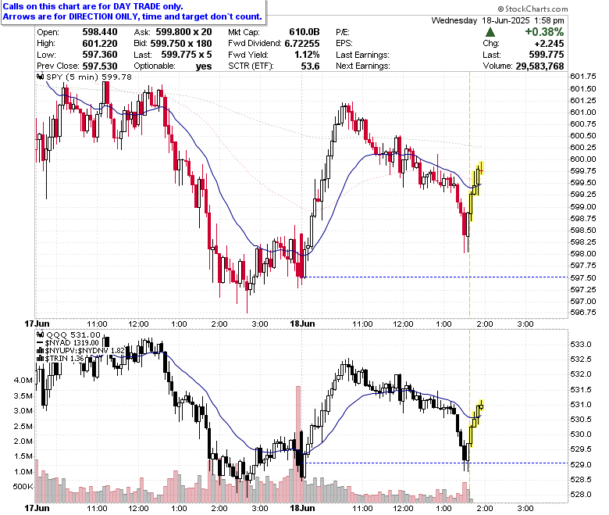Click the green up-triangle change indicator
Image resolution: width=609 pixels, height=515 pixels.
(490, 32)
